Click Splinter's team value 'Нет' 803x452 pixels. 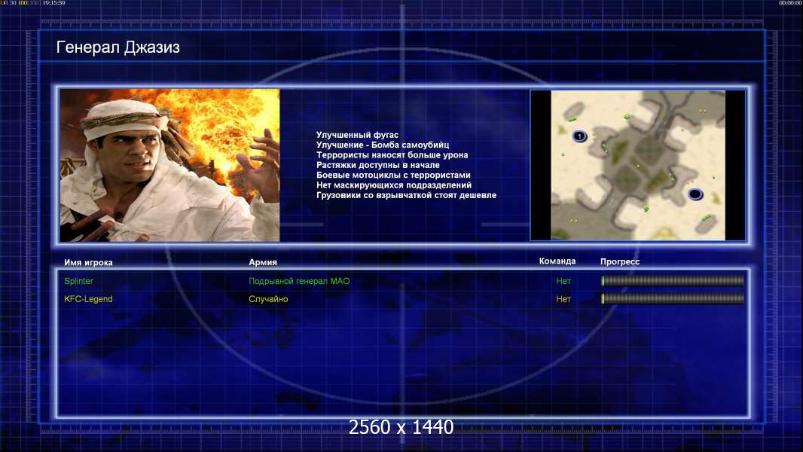[x=563, y=281]
